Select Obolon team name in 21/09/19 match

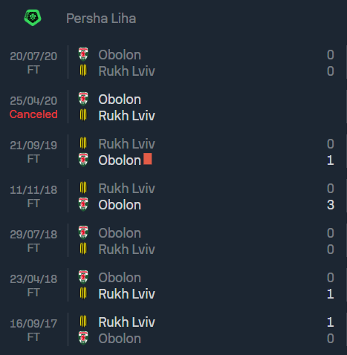(120, 160)
